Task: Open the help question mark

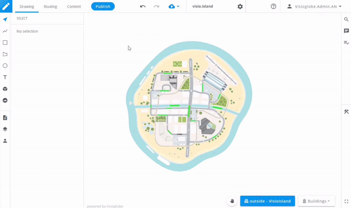Action: (x=273, y=6)
